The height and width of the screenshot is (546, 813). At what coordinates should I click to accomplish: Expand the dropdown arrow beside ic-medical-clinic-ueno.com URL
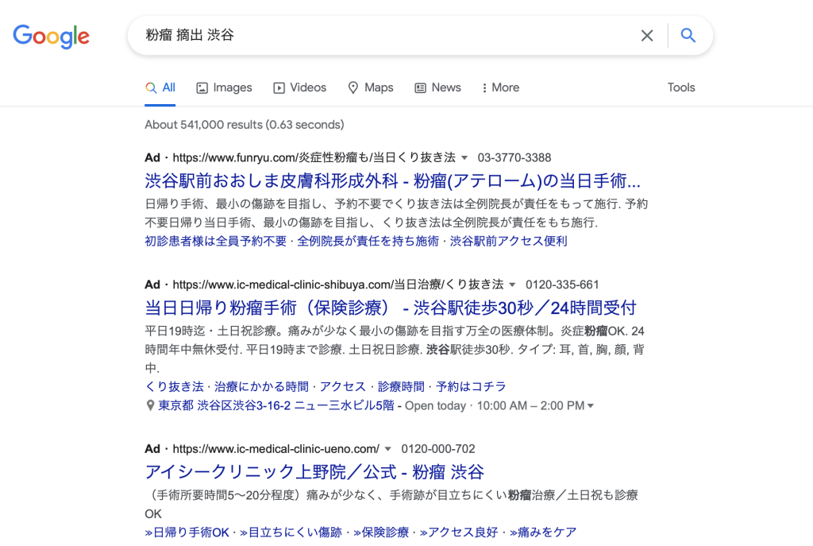click(387, 449)
